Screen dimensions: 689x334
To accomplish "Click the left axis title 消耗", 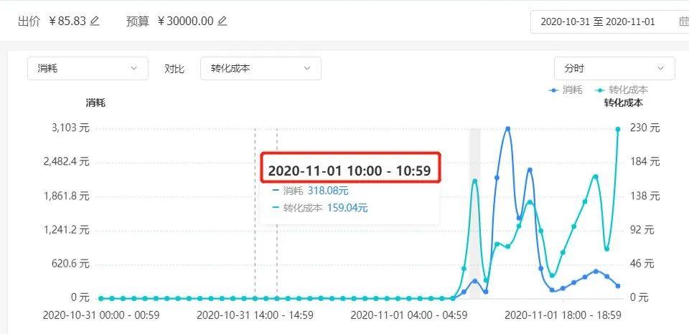I will coord(95,103).
